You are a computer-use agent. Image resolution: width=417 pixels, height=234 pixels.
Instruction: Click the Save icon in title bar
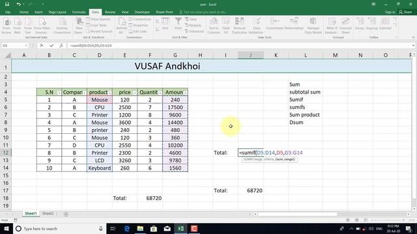tap(7, 5)
